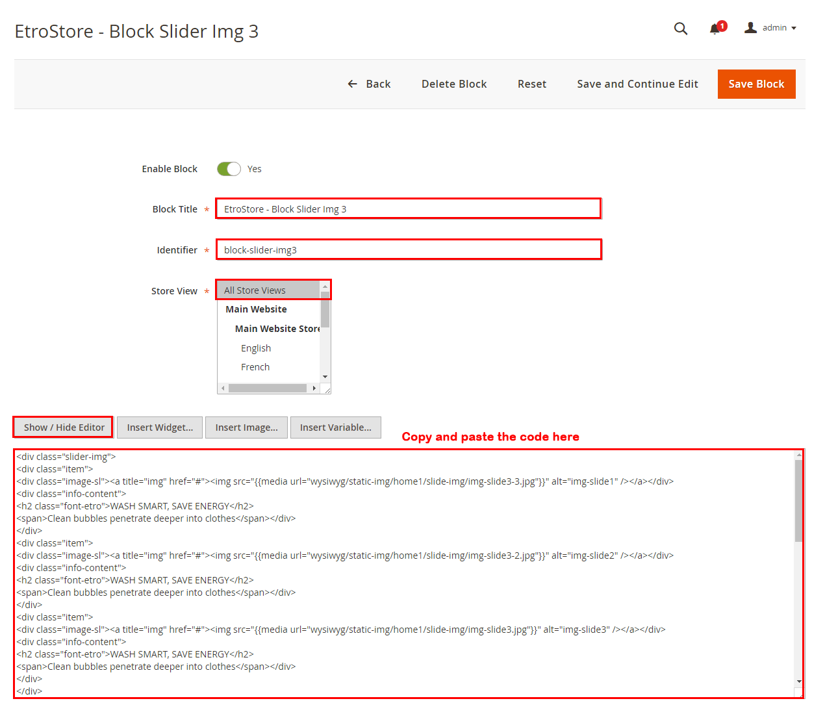Click the Back arrow icon
The width and height of the screenshot is (825, 727).
[353, 84]
